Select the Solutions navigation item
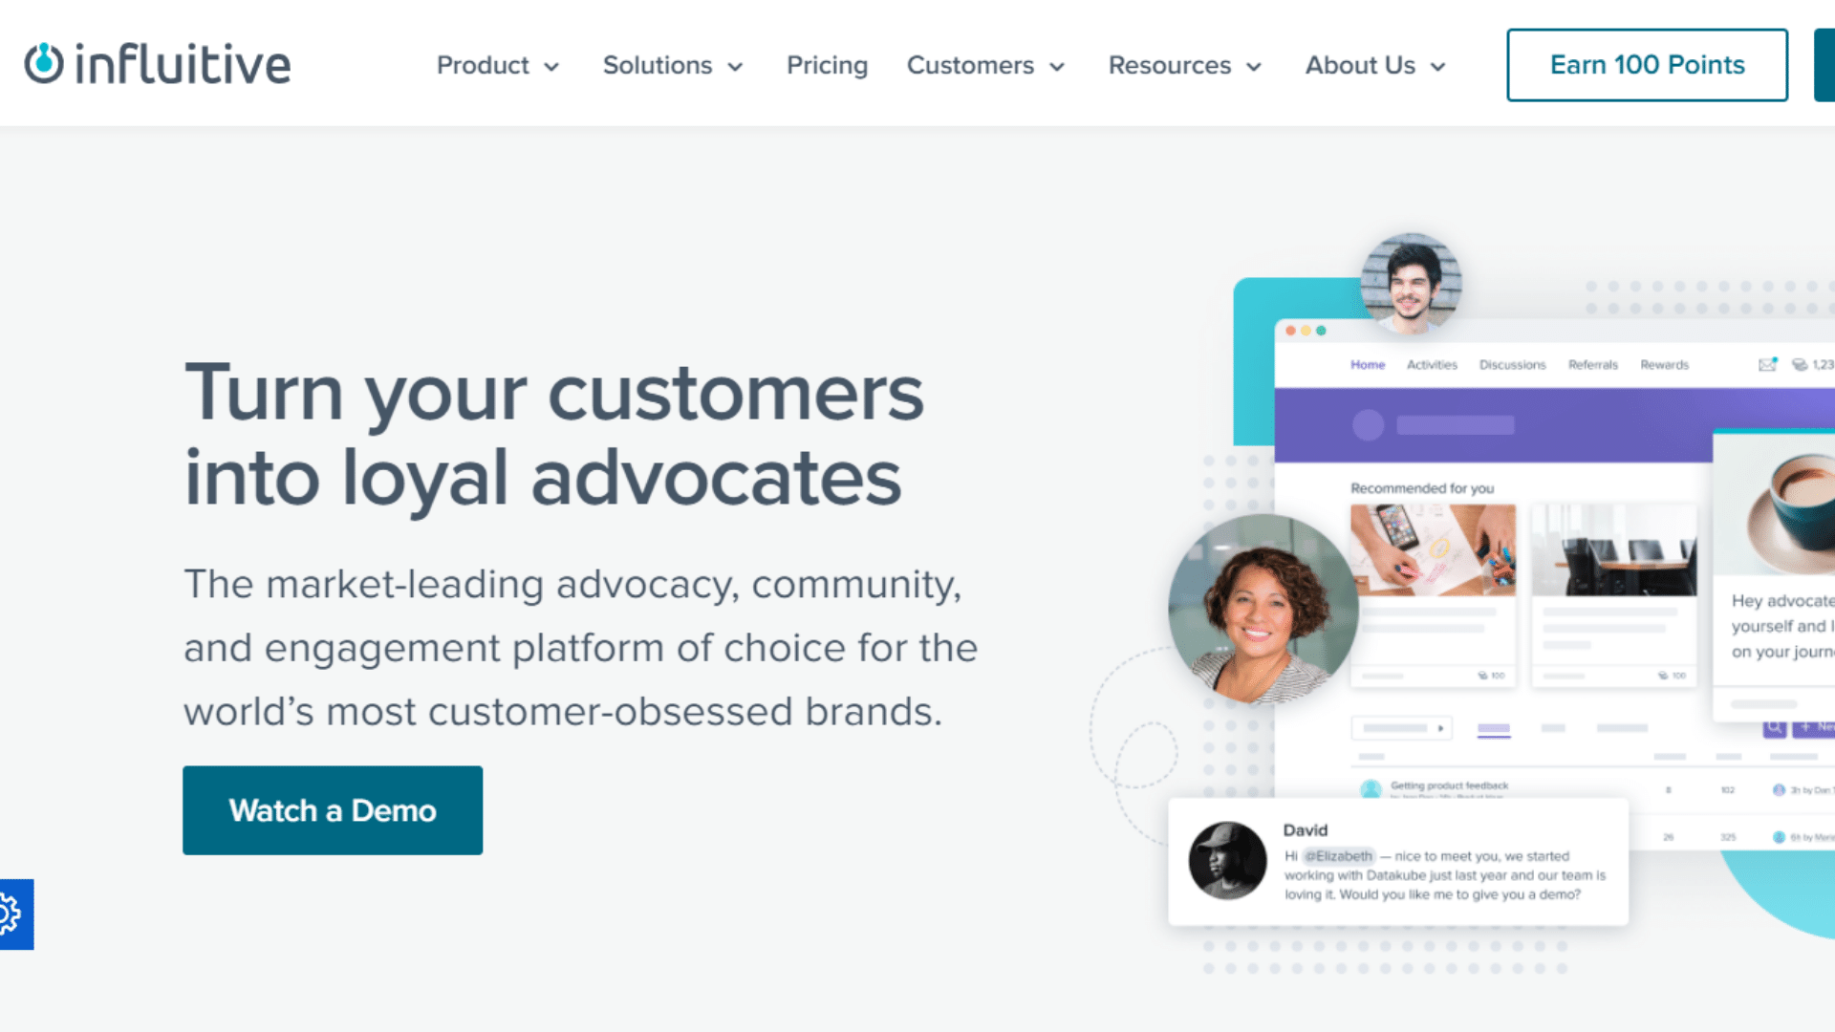1835x1032 pixels. 671,66
